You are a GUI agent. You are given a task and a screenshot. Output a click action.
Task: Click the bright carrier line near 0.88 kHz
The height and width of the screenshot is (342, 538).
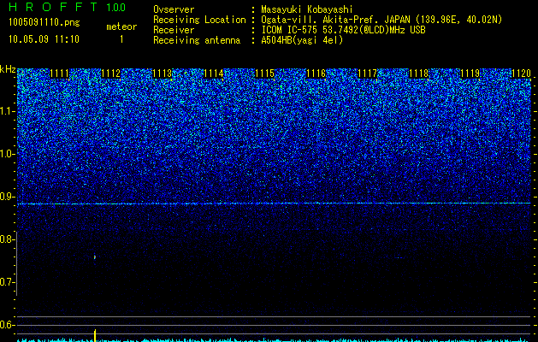(274, 203)
